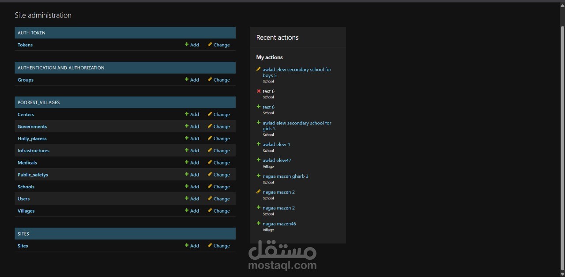Viewport: 565px width, 277px height.
Task: Click the pencil icon to change Groups
Action: point(209,79)
